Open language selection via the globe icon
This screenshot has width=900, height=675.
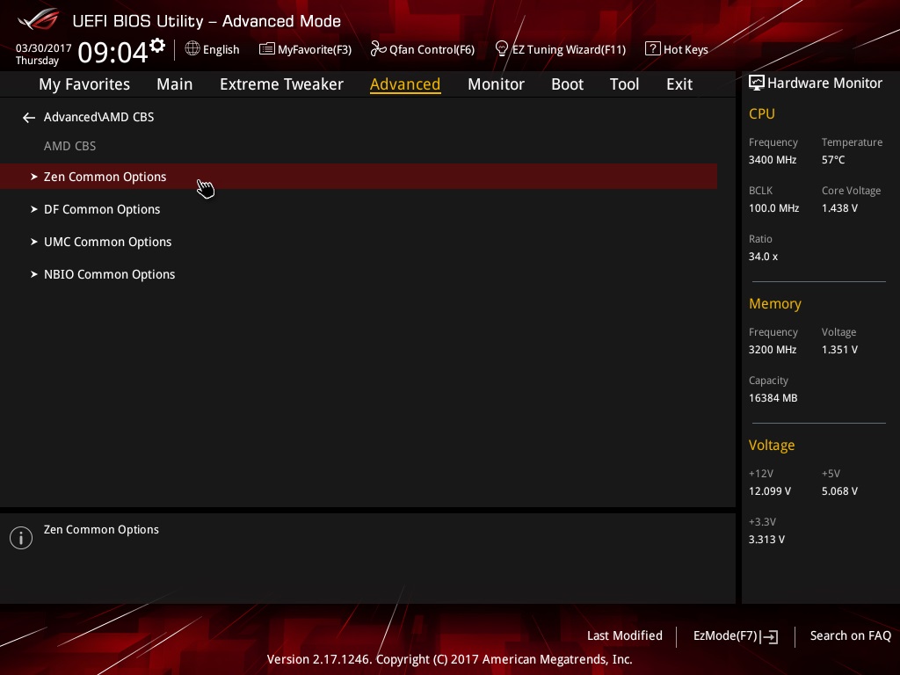[192, 49]
